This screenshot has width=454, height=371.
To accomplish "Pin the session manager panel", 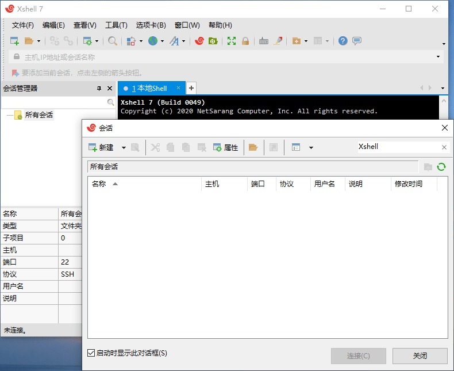I will coord(99,88).
